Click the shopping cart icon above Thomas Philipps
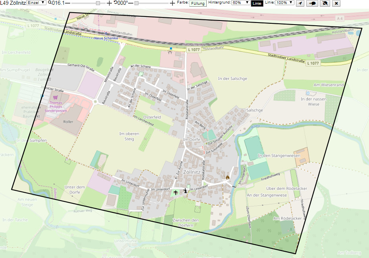This screenshot has height=258, width=369. 56,97
